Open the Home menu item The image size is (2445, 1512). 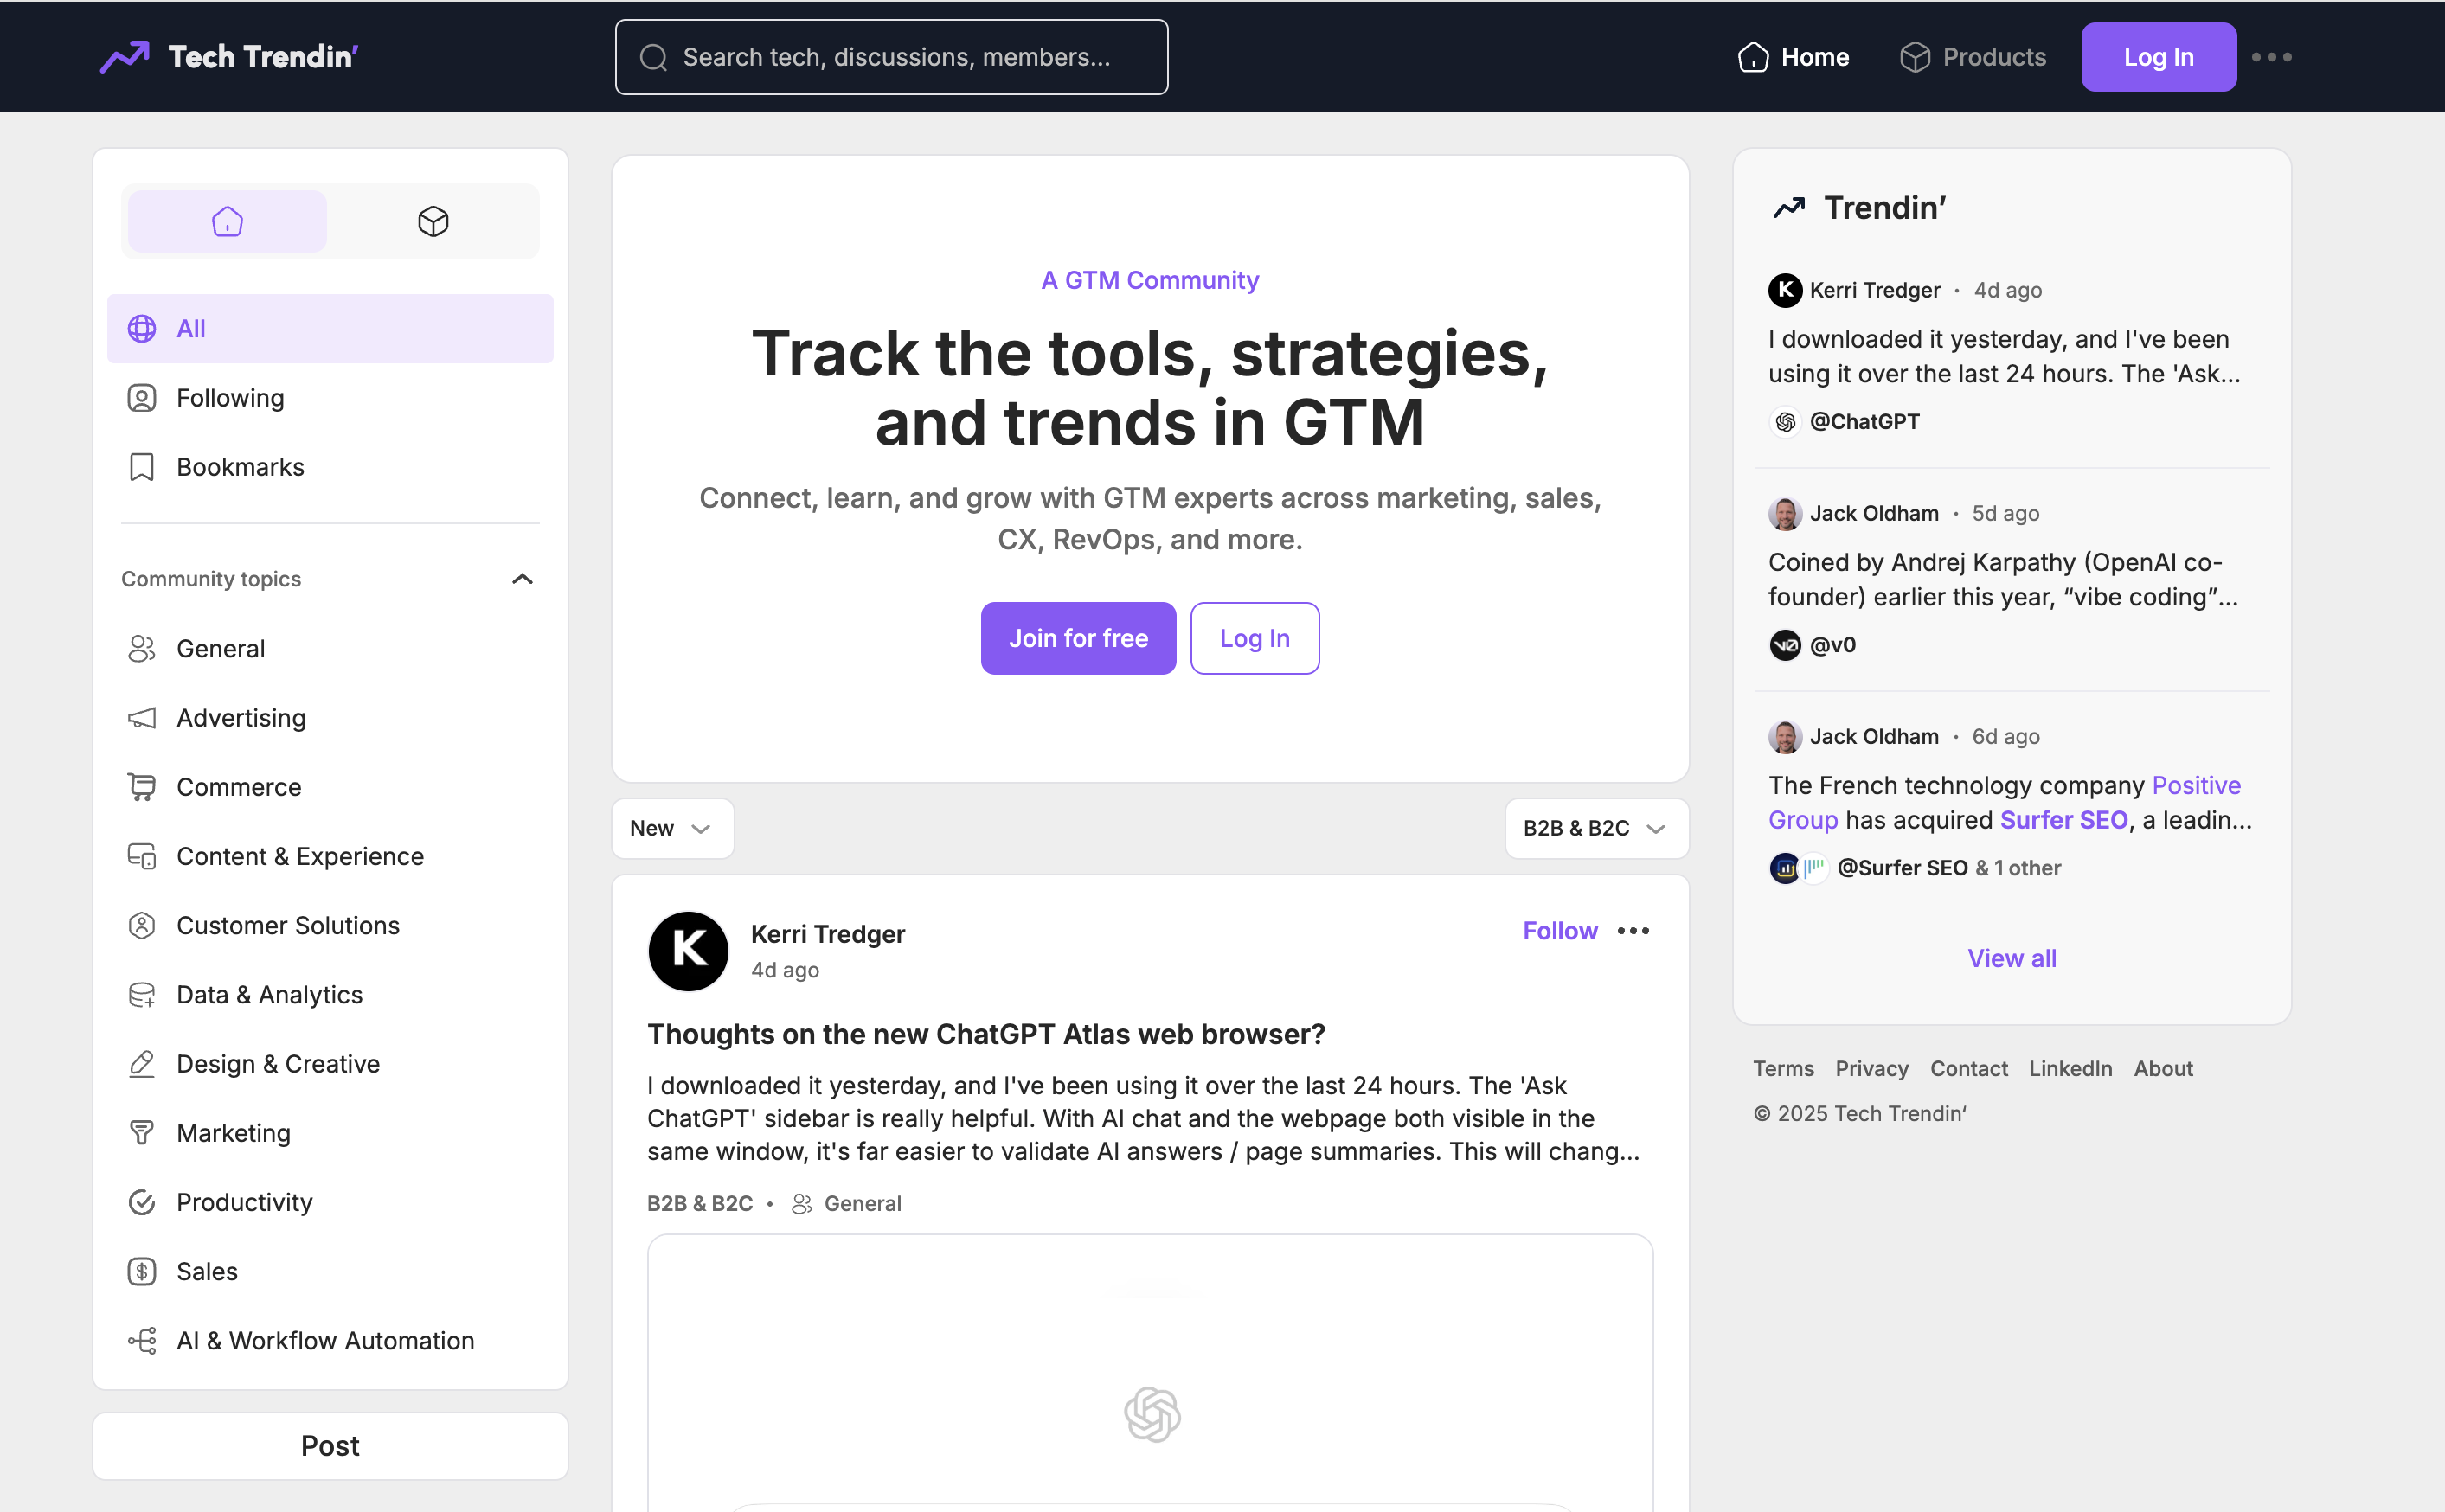[1793, 57]
